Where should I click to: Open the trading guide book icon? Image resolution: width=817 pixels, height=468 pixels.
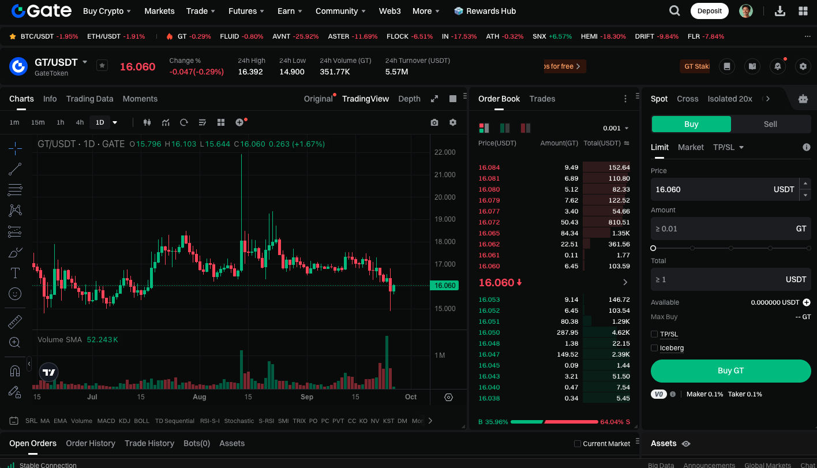tap(752, 66)
